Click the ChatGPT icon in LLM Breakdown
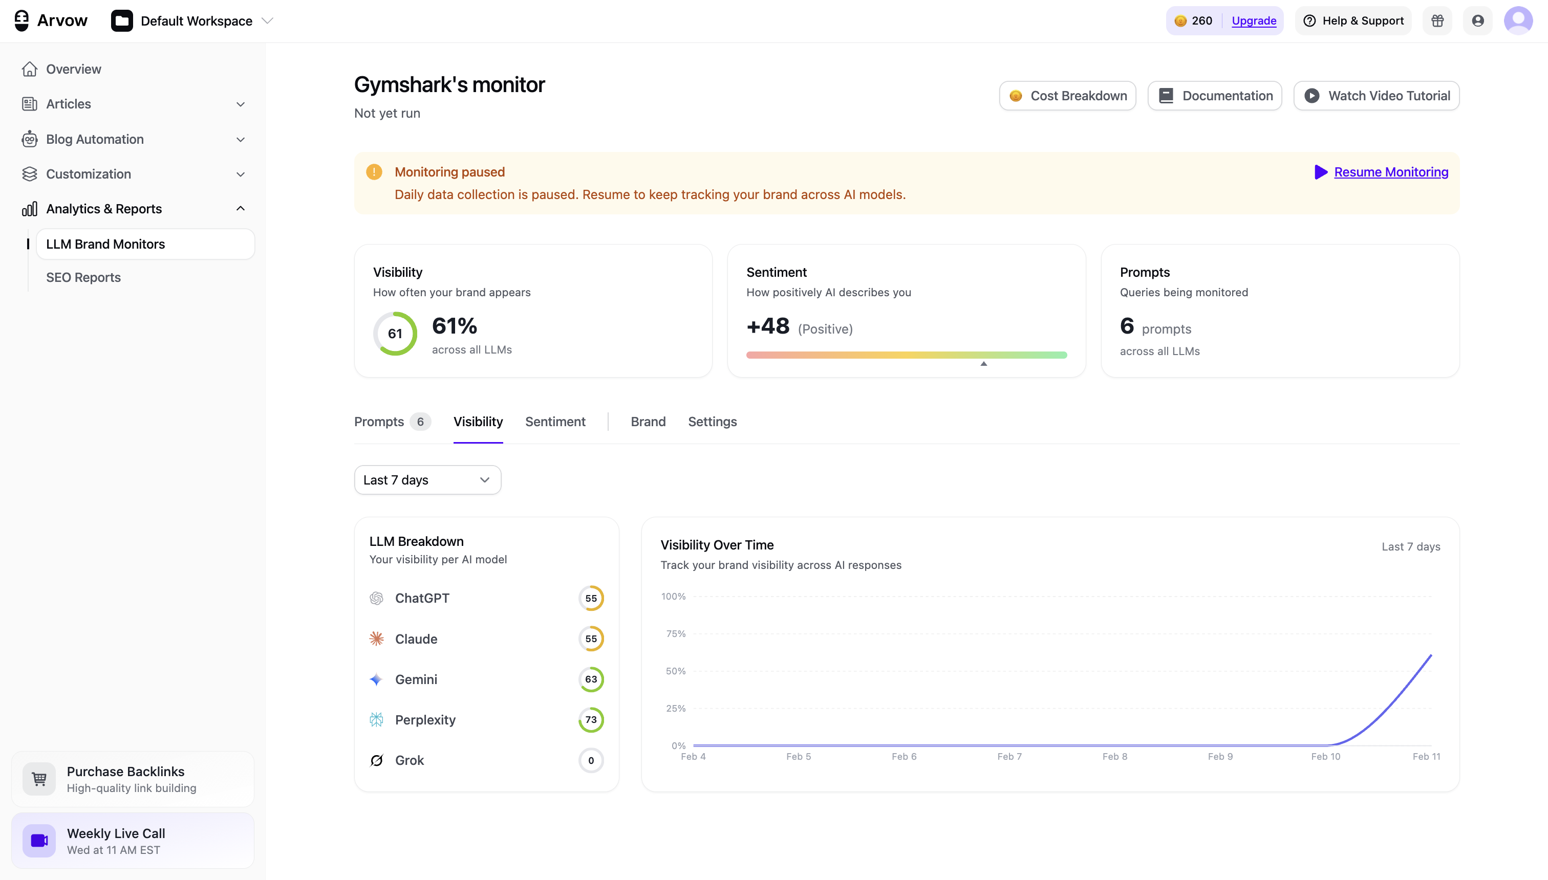 coord(376,598)
